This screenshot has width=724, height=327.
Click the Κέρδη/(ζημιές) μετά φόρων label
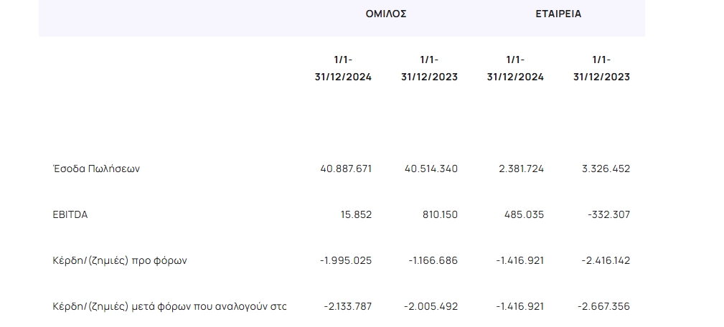[x=170, y=306]
